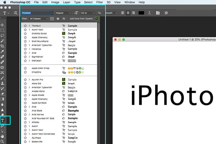Click the 3D text button
This screenshot has height=144, width=216.
[x=166, y=13]
